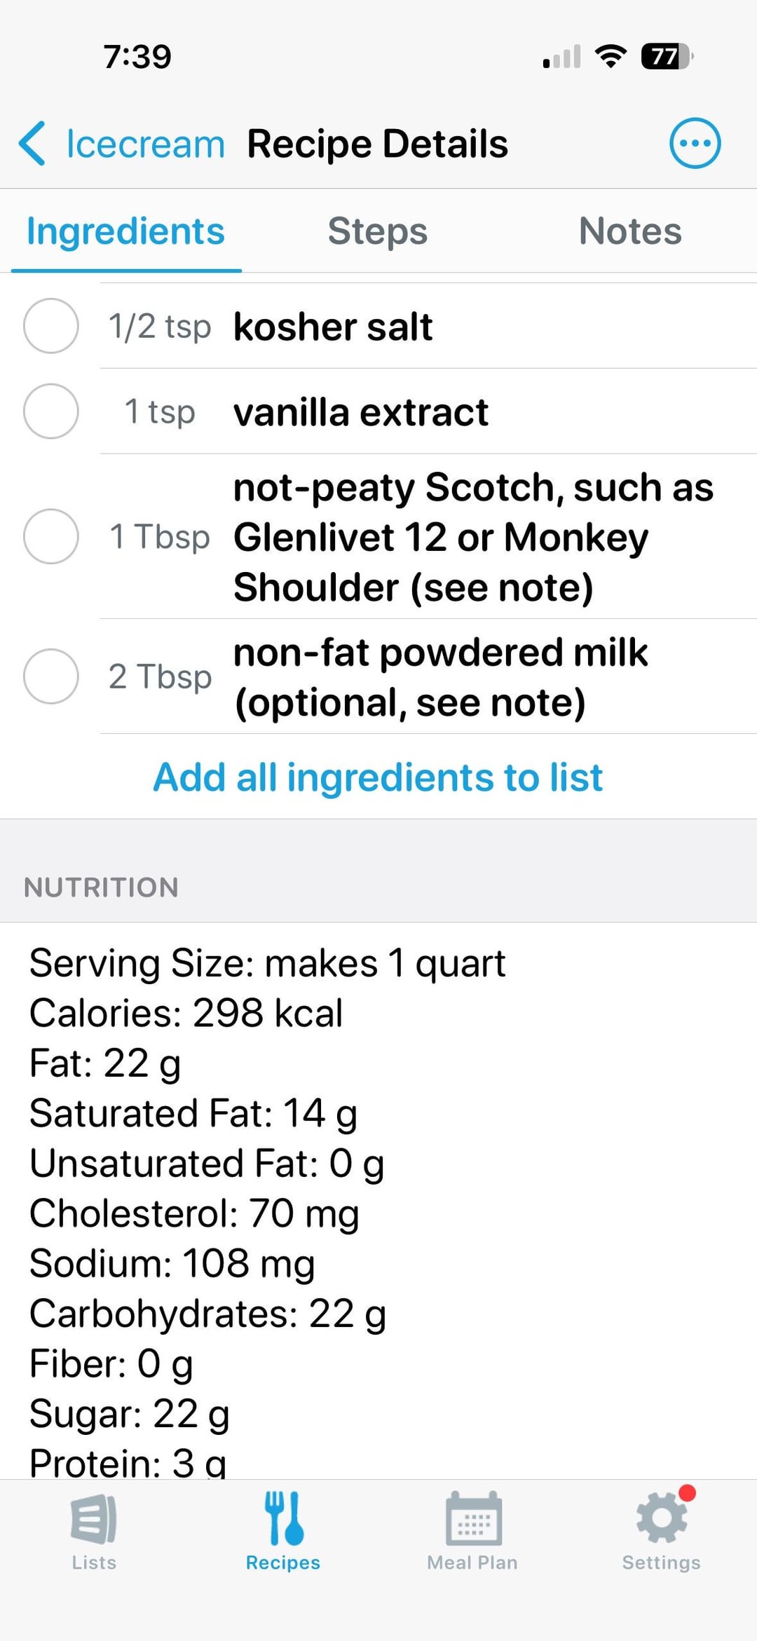Open the more options ellipsis menu
The height and width of the screenshot is (1641, 757).
coord(694,143)
